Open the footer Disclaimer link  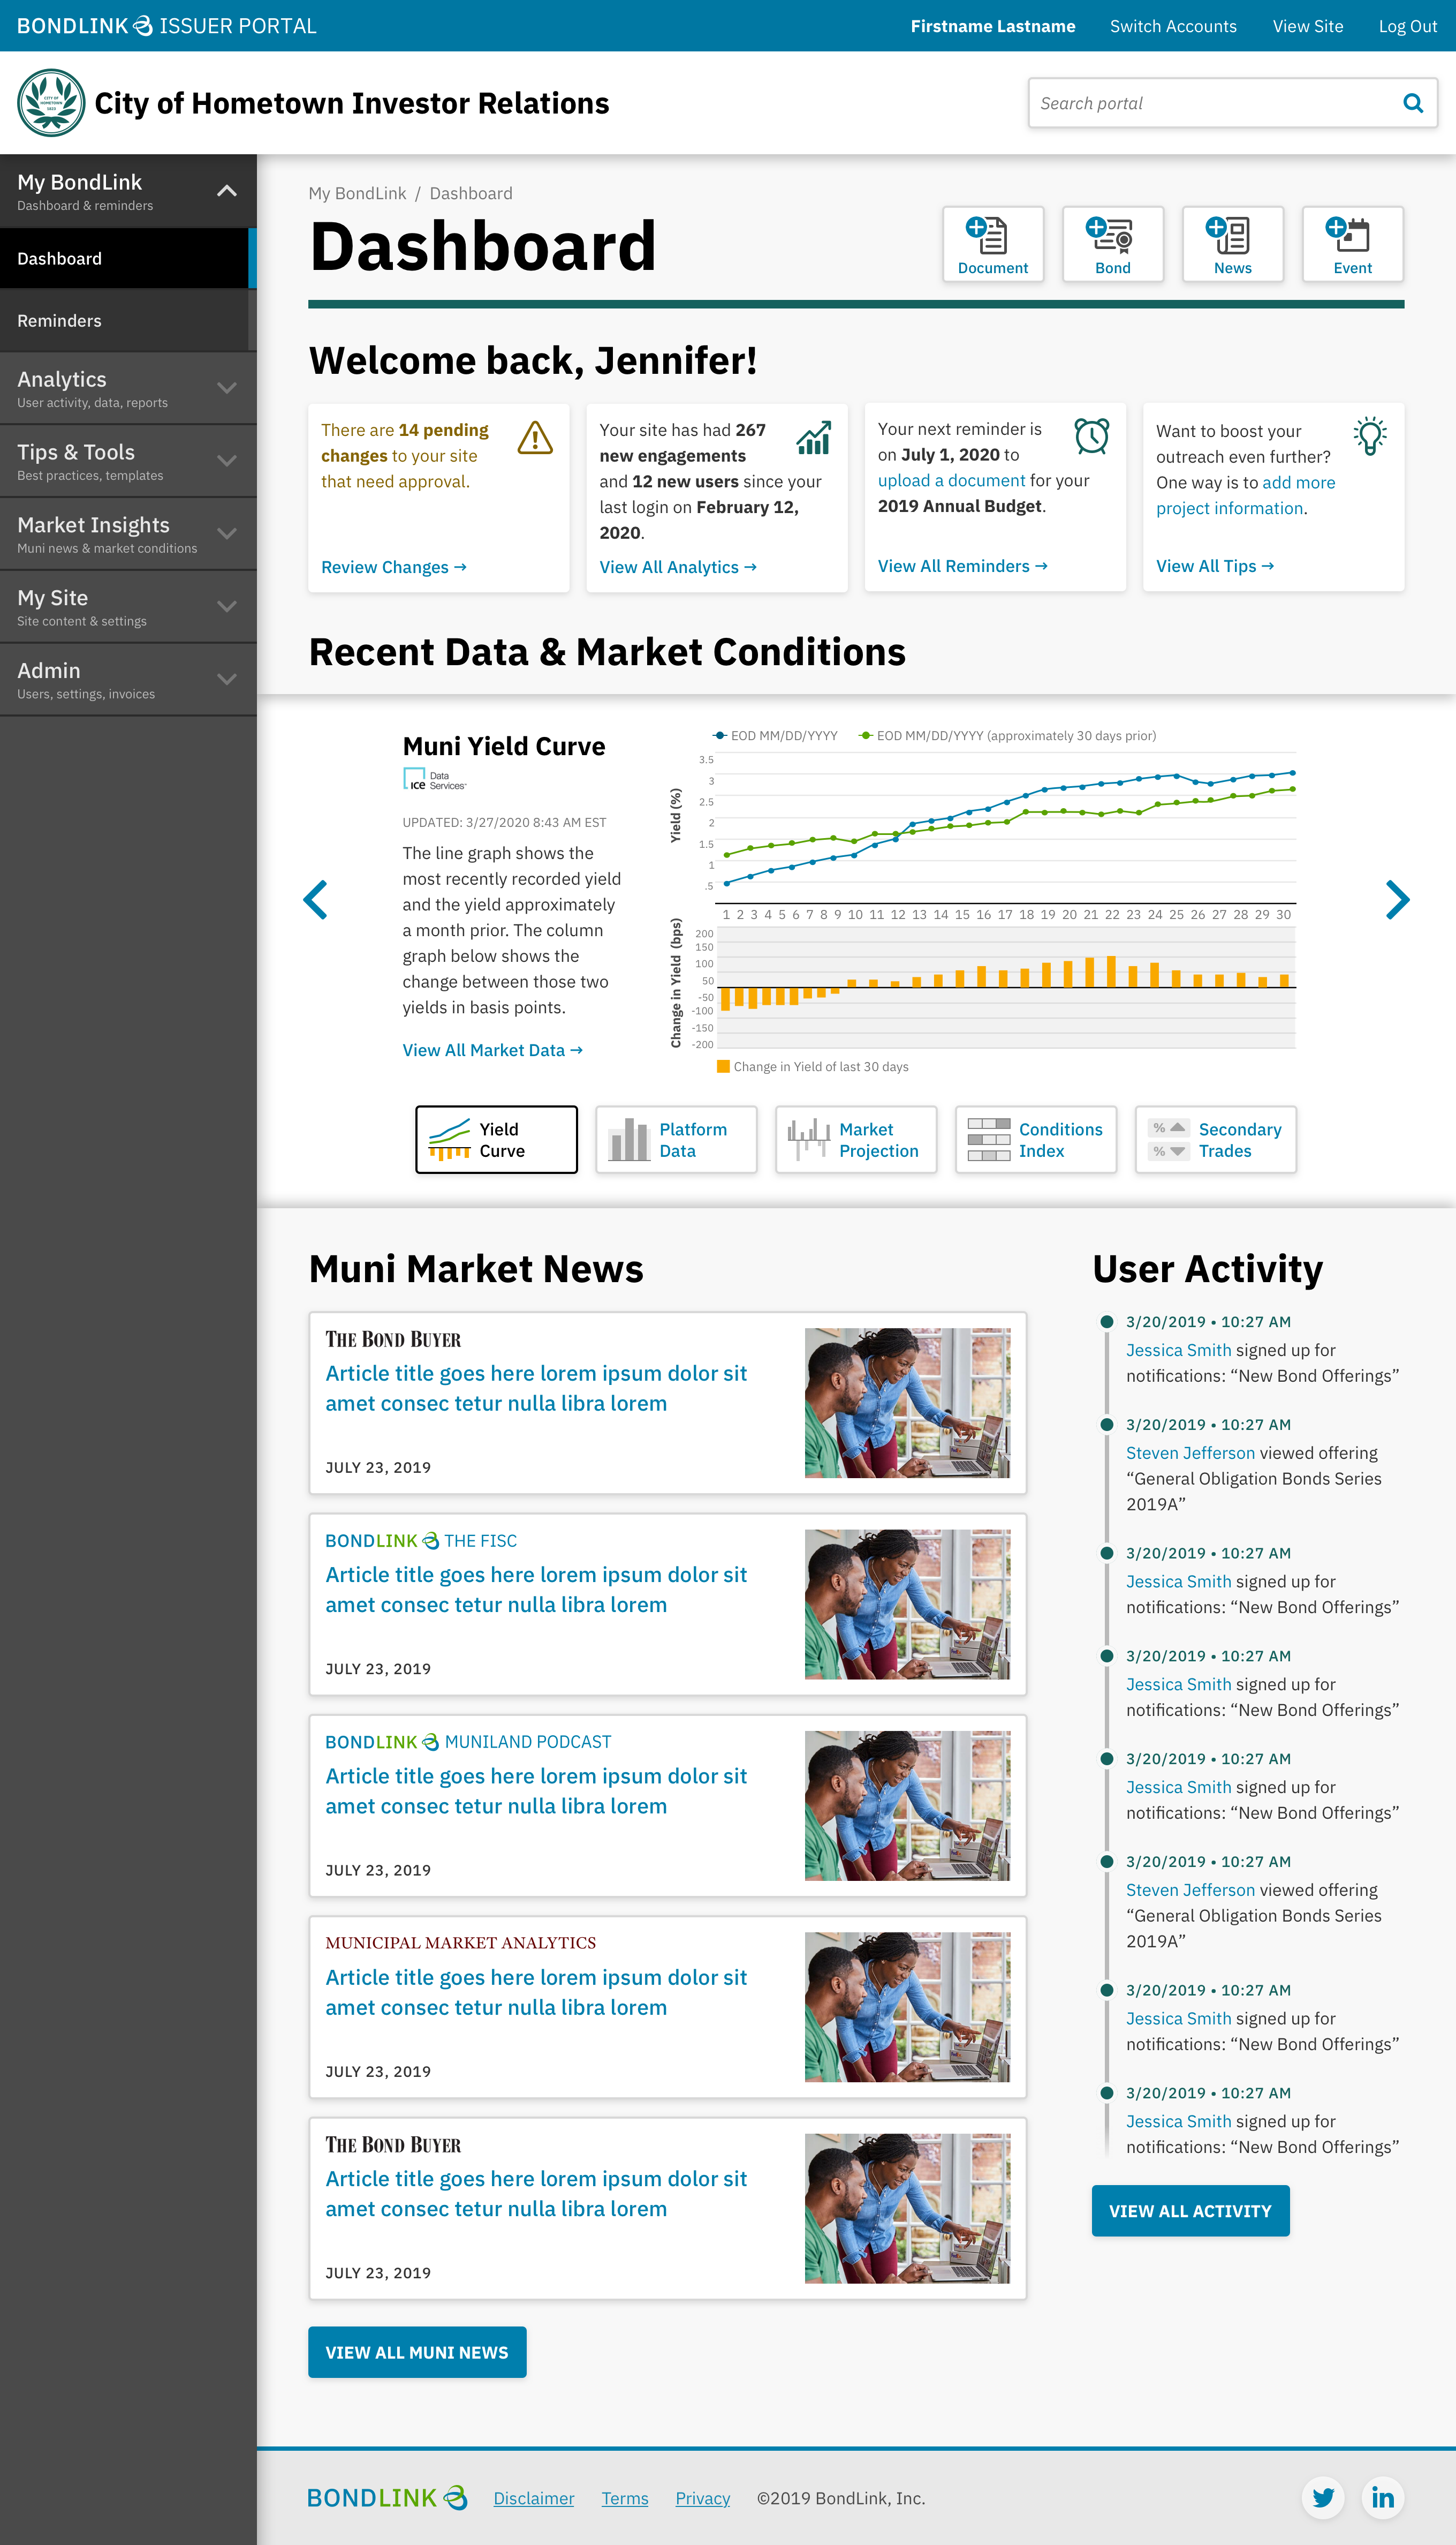(x=534, y=2498)
